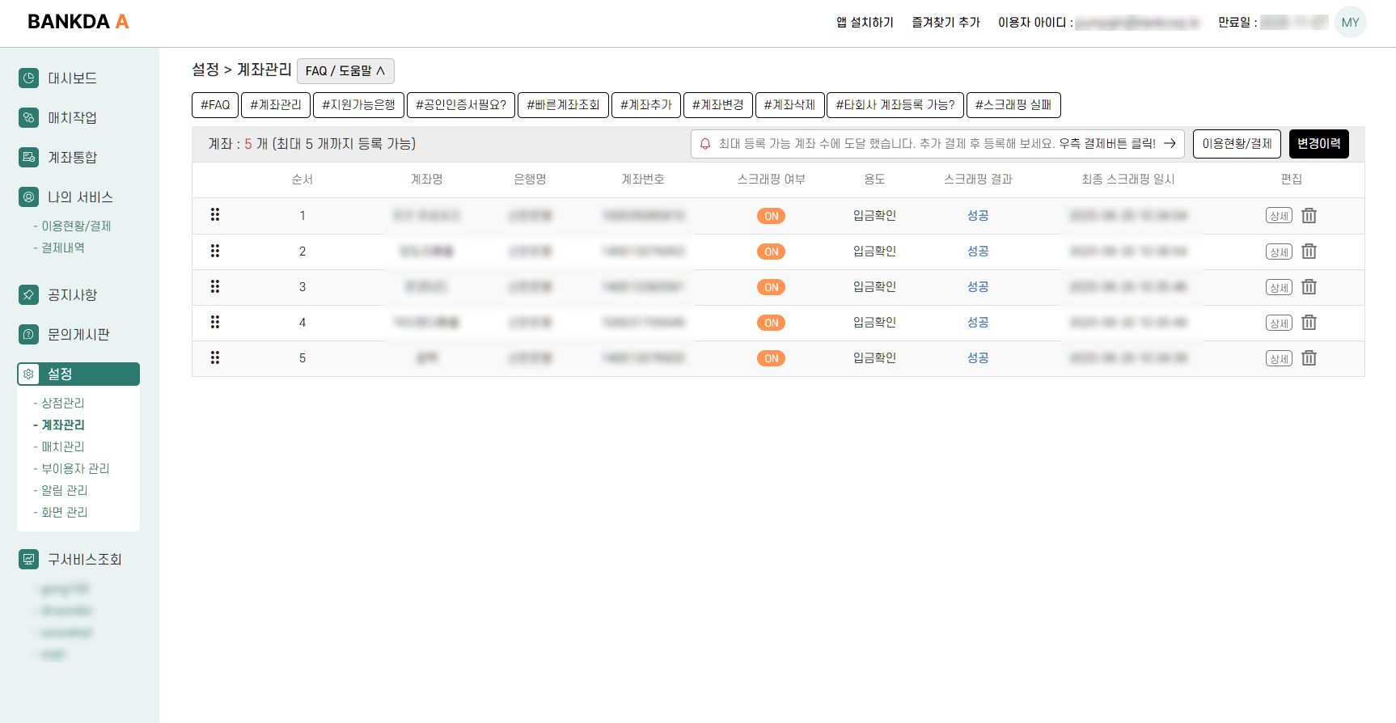The width and height of the screenshot is (1396, 723).
Task: Click the 이용현황/결제 button above table
Action: (1236, 144)
